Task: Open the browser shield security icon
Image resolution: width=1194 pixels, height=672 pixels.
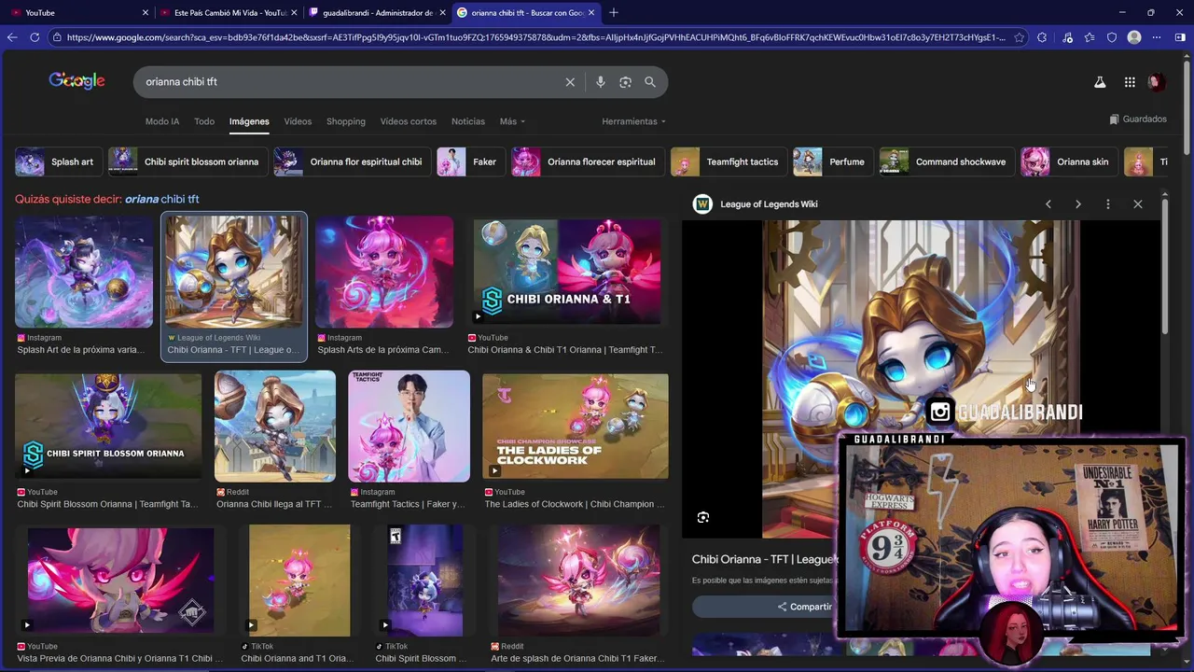Action: tap(1112, 37)
